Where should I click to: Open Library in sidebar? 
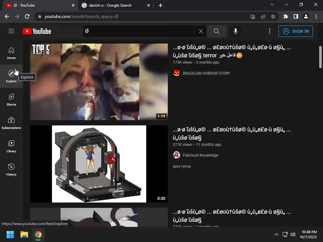pos(11,146)
